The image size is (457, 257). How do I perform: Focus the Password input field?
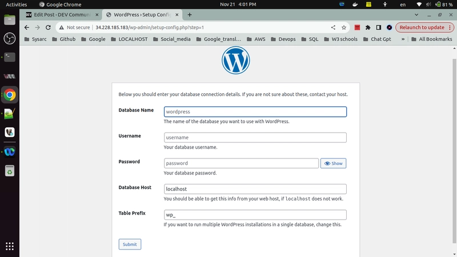pyautogui.click(x=241, y=163)
